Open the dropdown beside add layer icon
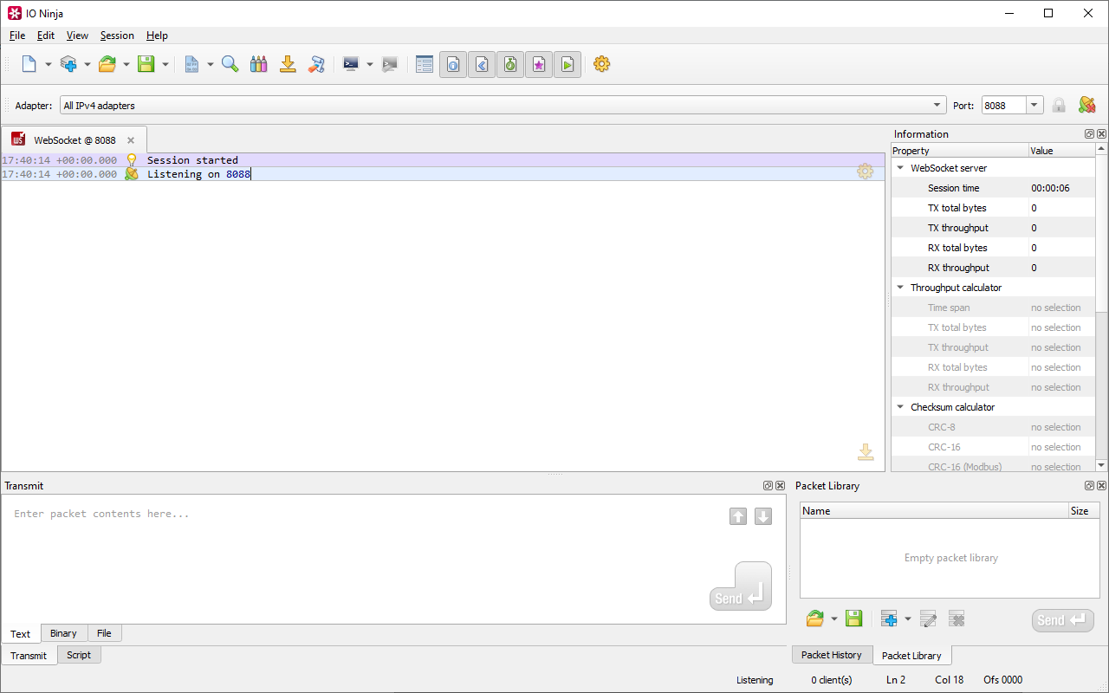Viewport: 1109px width, 693px height. (87, 64)
